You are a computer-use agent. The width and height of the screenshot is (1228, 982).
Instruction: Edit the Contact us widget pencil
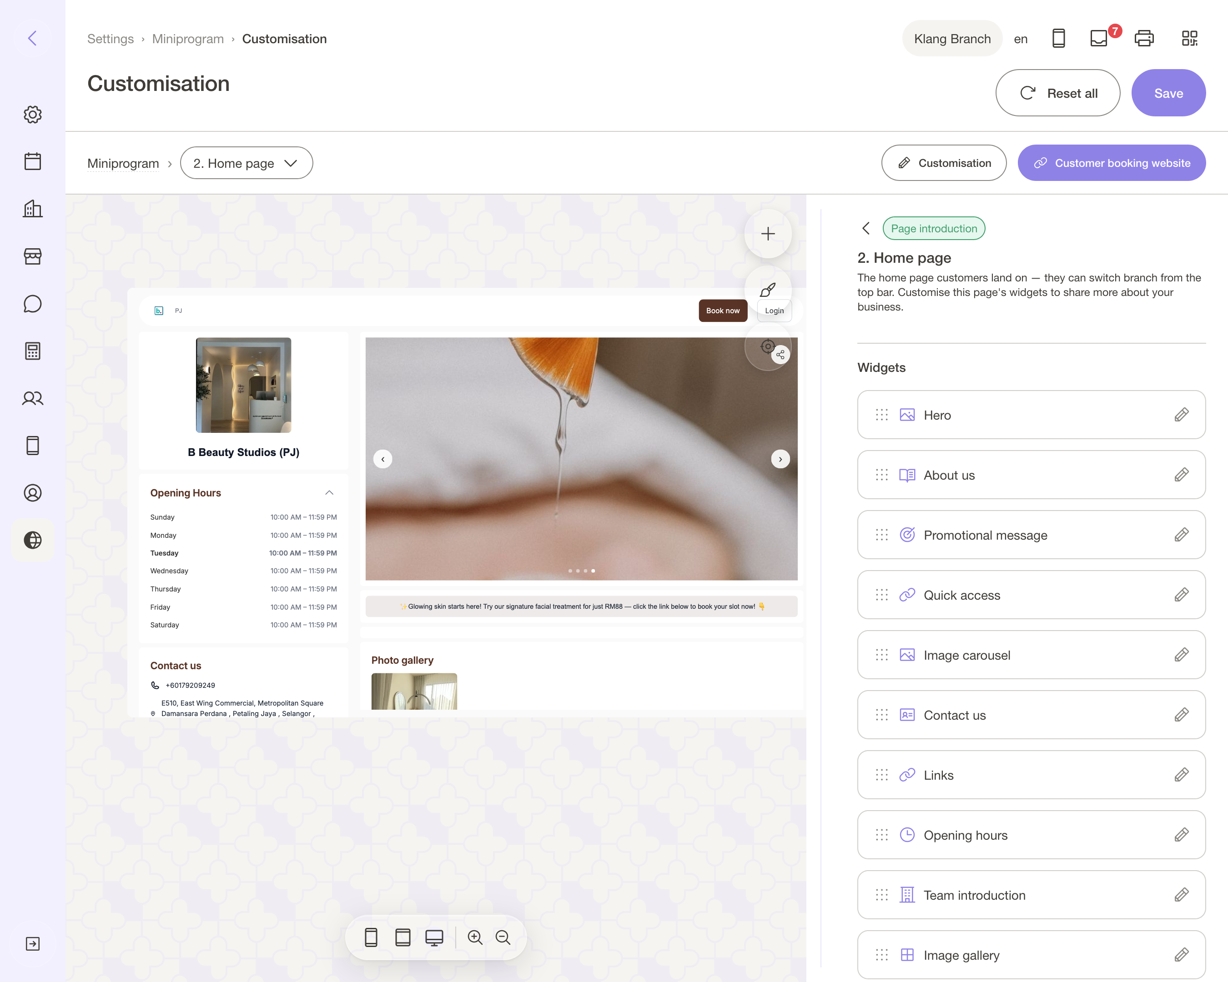(1181, 714)
